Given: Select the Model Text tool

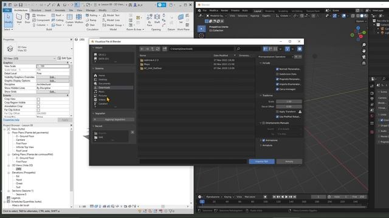Looking at the screenshot, I should point(111,15).
